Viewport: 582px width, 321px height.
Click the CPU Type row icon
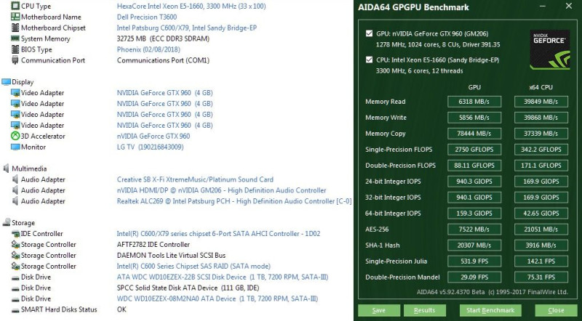15,6
